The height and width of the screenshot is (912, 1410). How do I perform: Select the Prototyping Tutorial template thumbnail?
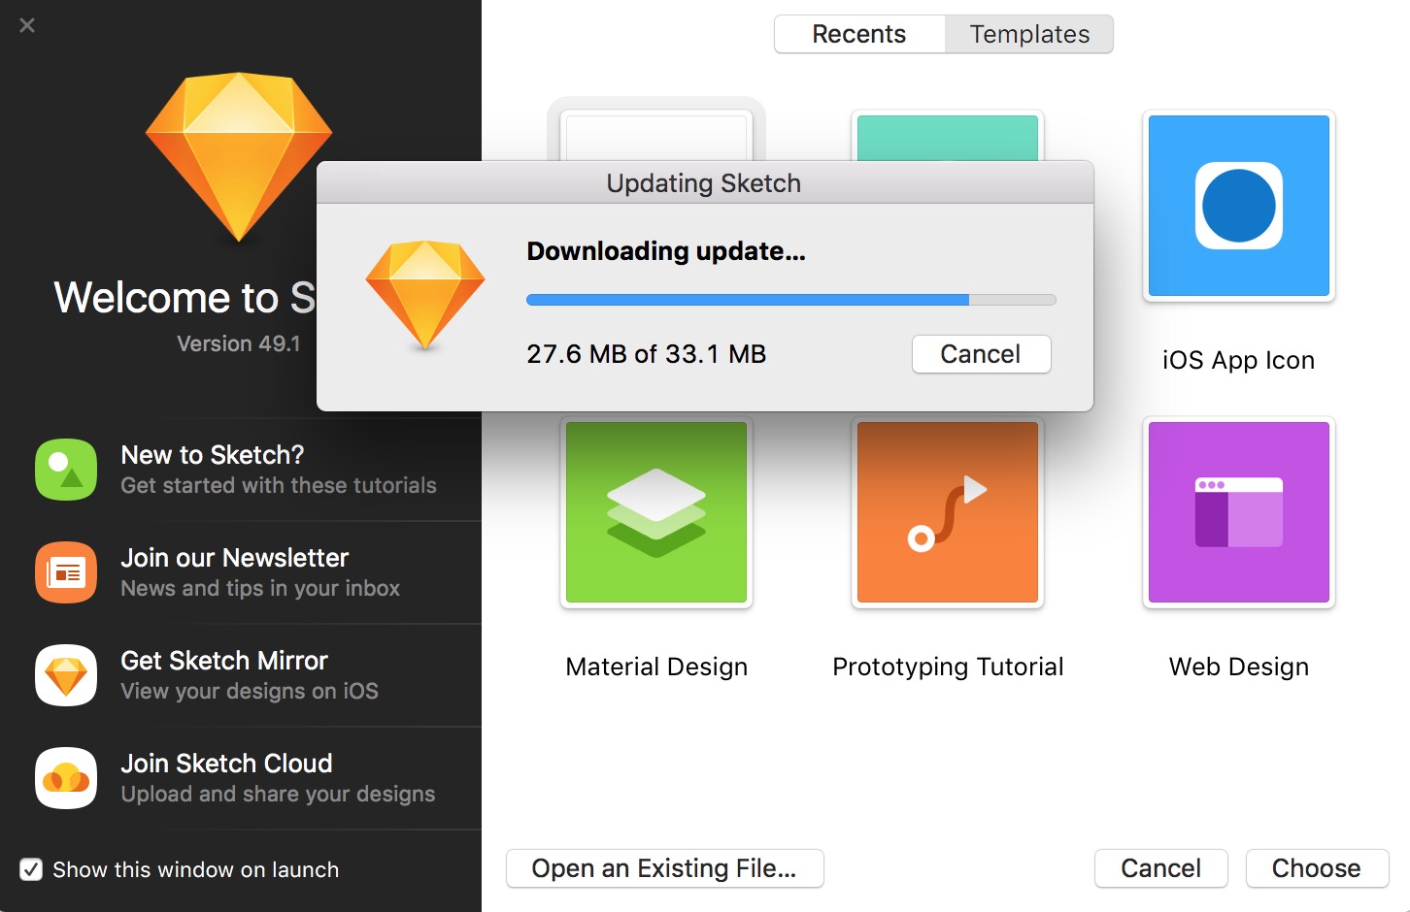[948, 512]
